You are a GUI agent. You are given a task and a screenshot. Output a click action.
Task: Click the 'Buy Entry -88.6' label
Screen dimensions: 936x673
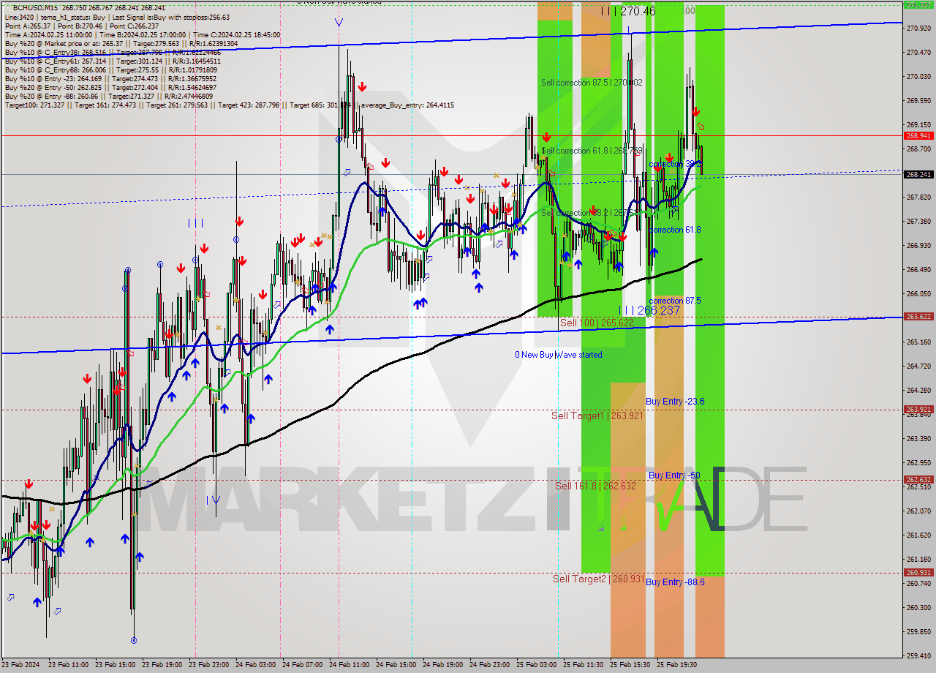point(675,582)
